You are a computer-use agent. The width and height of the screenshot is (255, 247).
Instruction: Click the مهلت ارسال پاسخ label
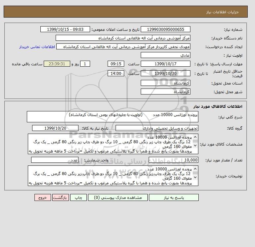point(226,64)
